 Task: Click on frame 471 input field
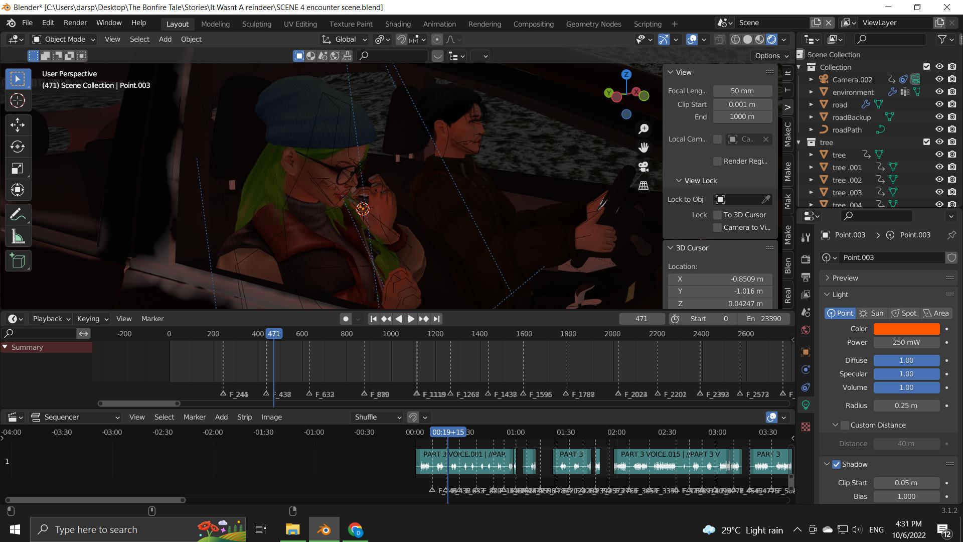point(641,318)
